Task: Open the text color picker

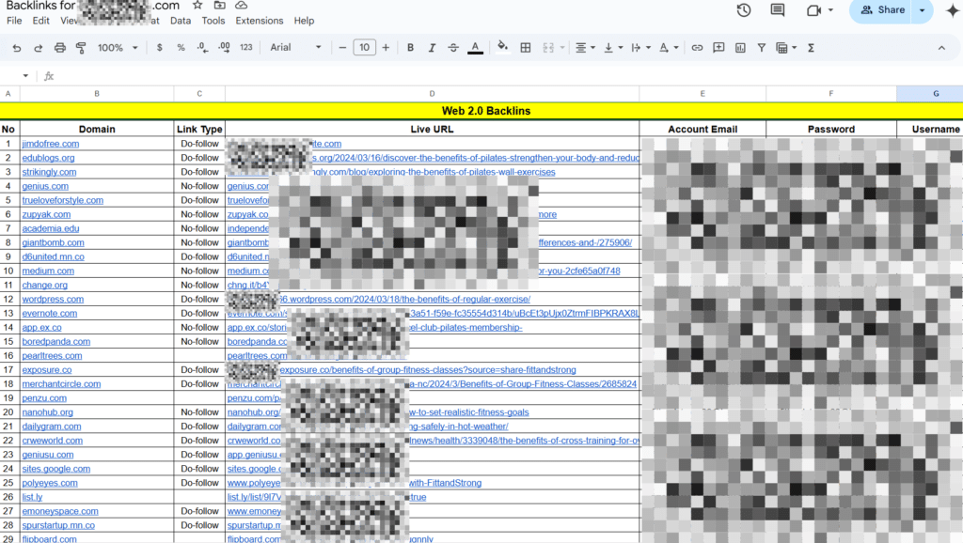Action: pyautogui.click(x=475, y=48)
